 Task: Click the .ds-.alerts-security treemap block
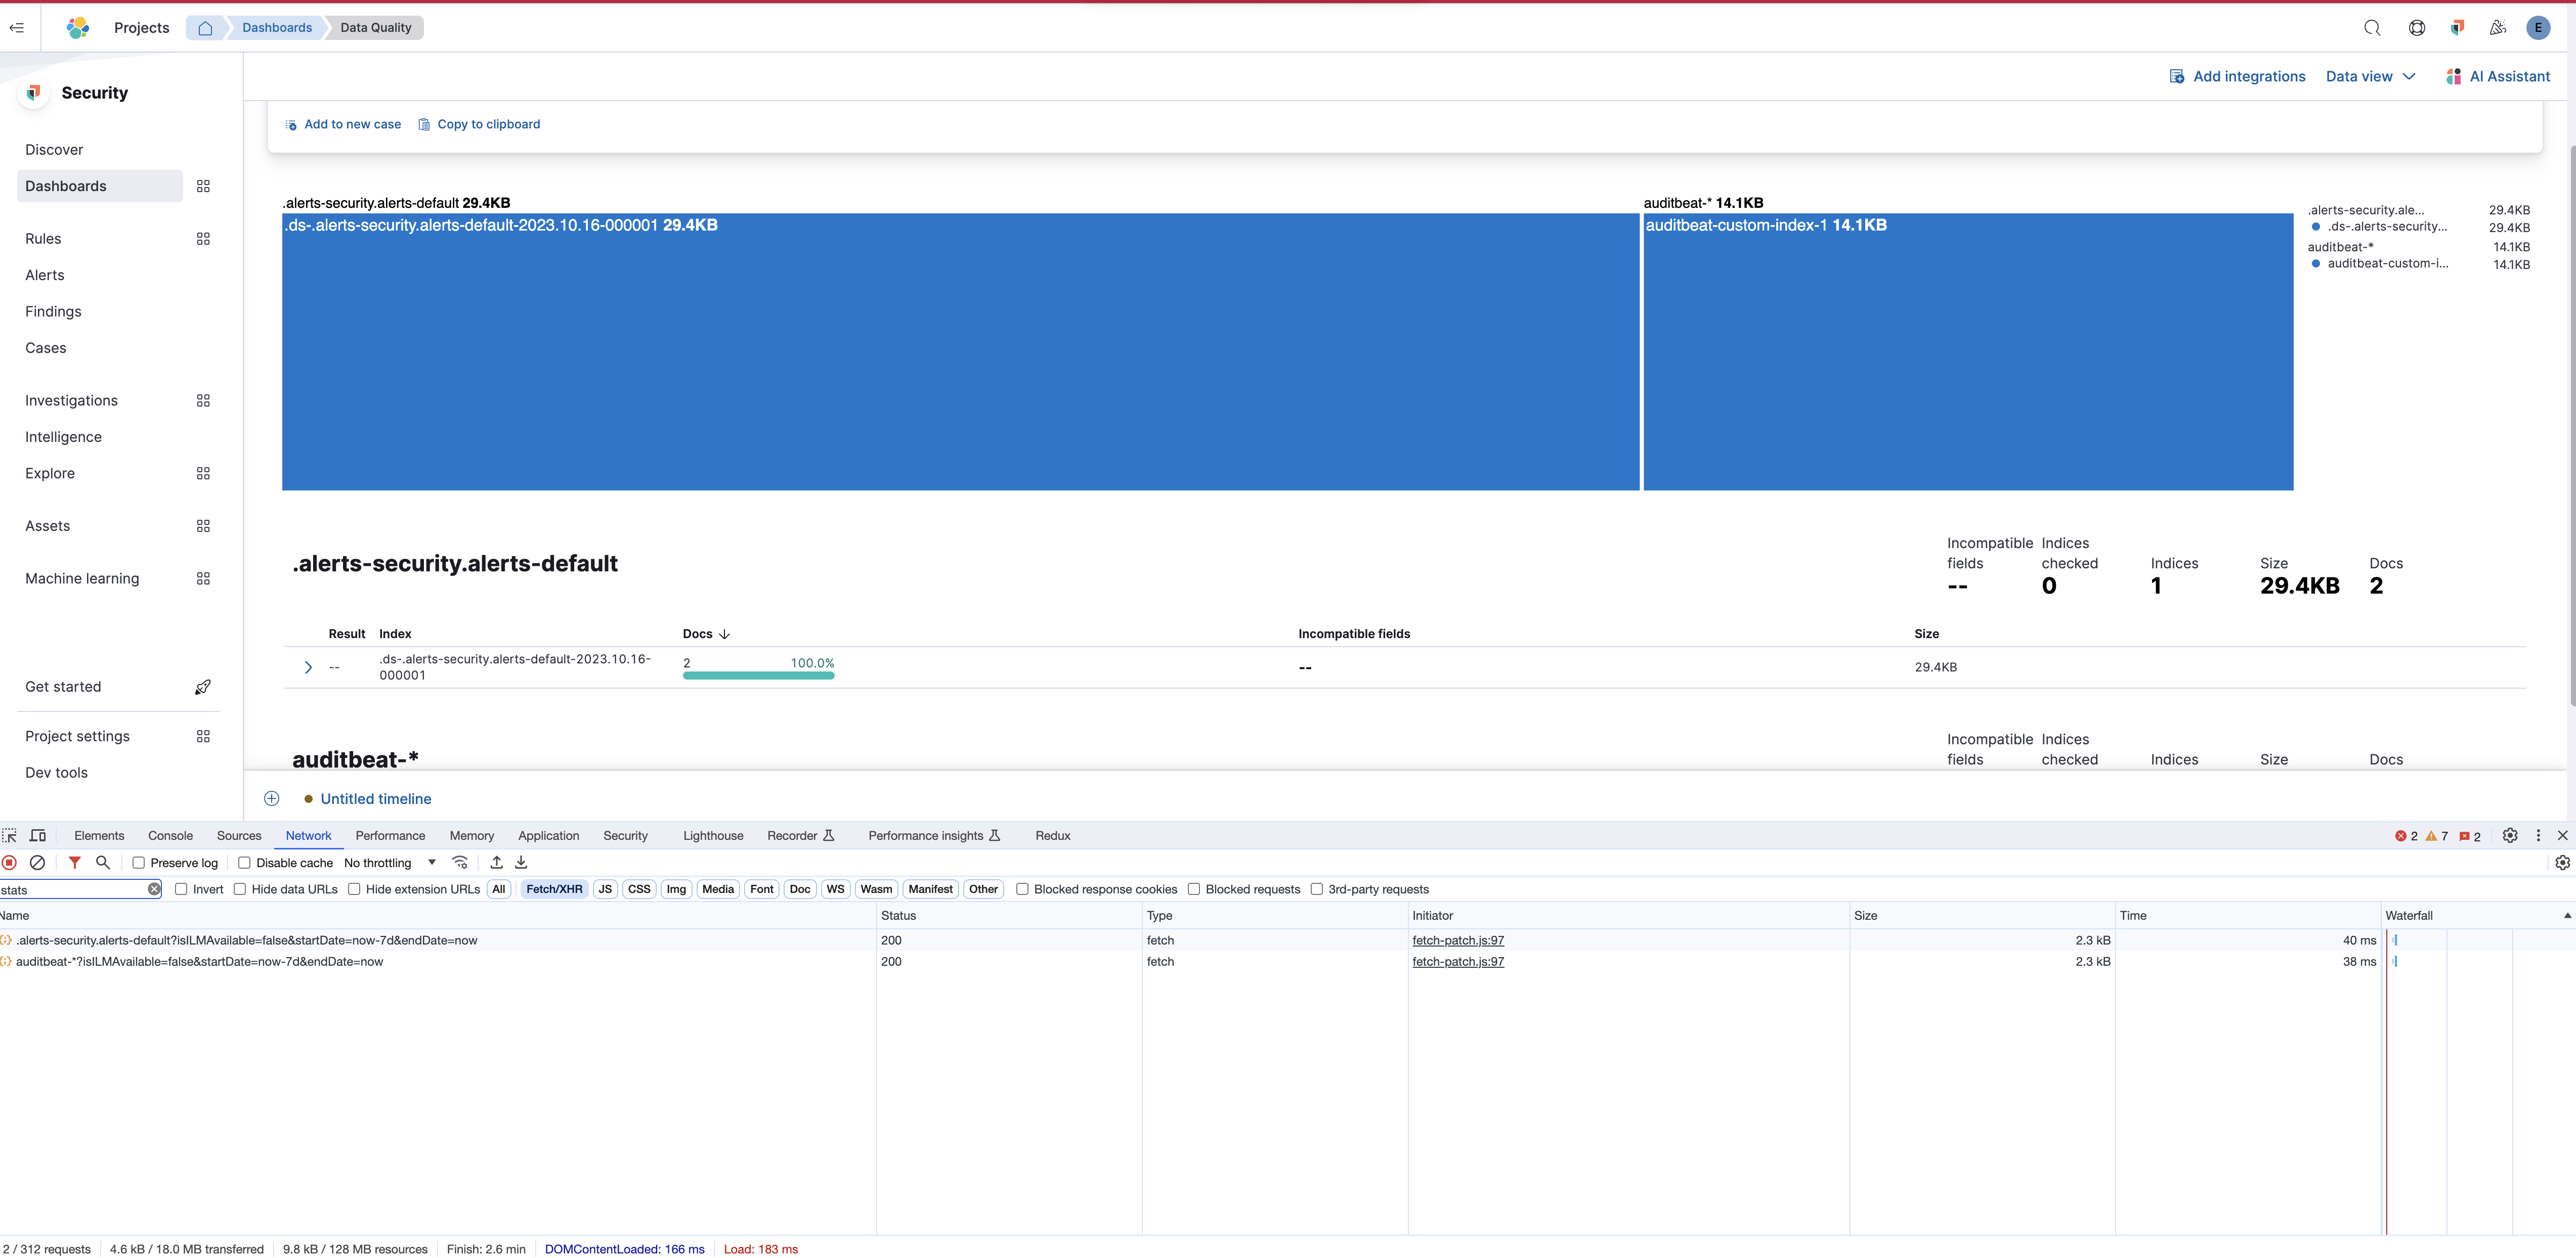(x=960, y=352)
